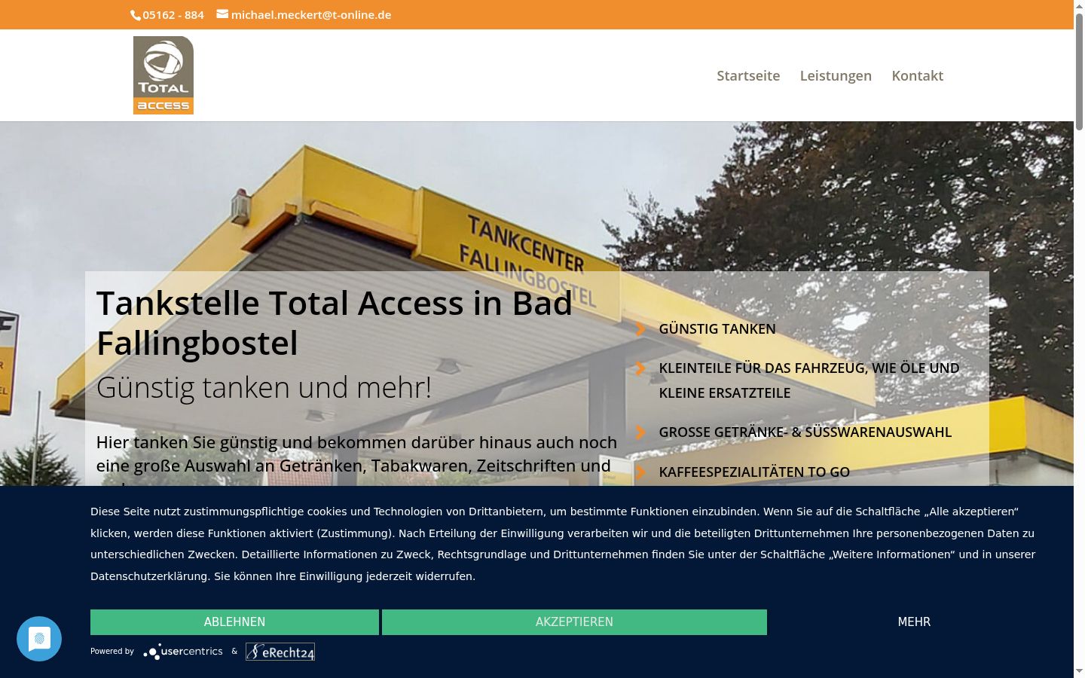Show more cookie options via Mehr
This screenshot has width=1085, height=678.
[x=914, y=622]
